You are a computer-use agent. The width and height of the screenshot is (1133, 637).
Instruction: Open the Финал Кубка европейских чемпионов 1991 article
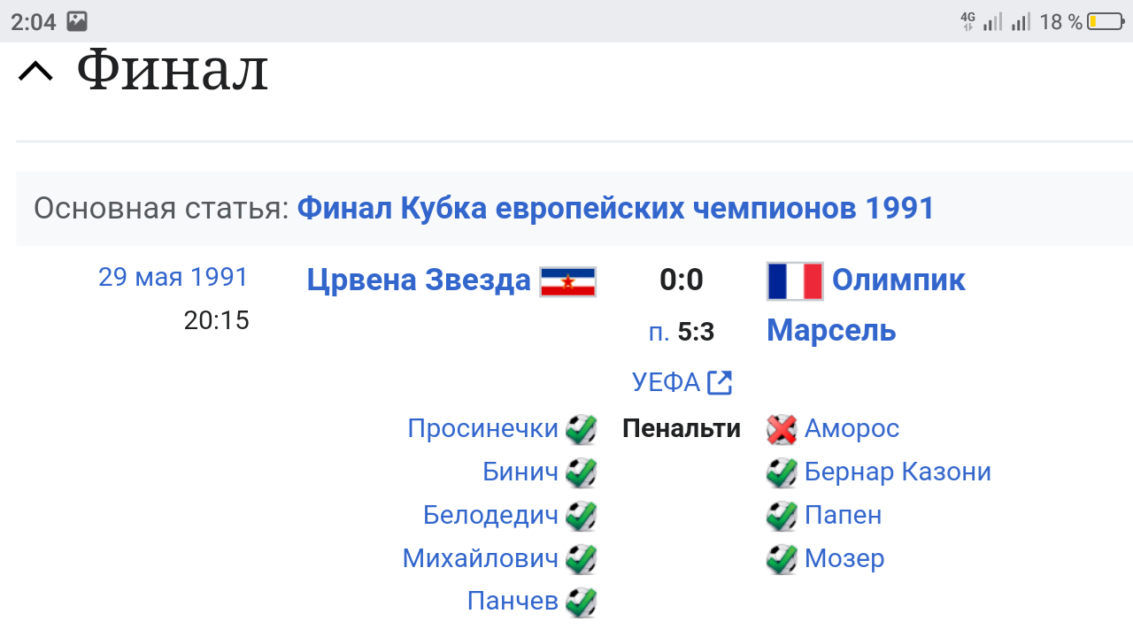click(616, 209)
